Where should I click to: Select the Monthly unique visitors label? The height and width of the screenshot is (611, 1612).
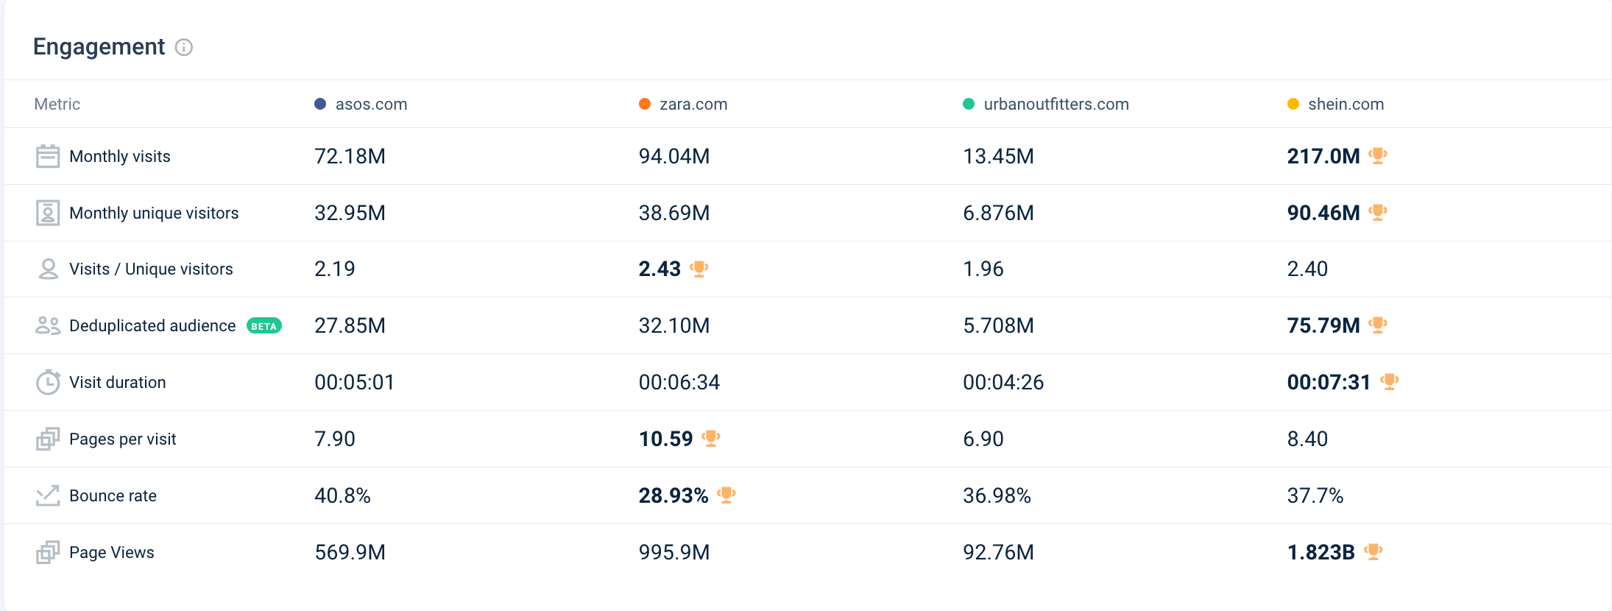click(154, 213)
